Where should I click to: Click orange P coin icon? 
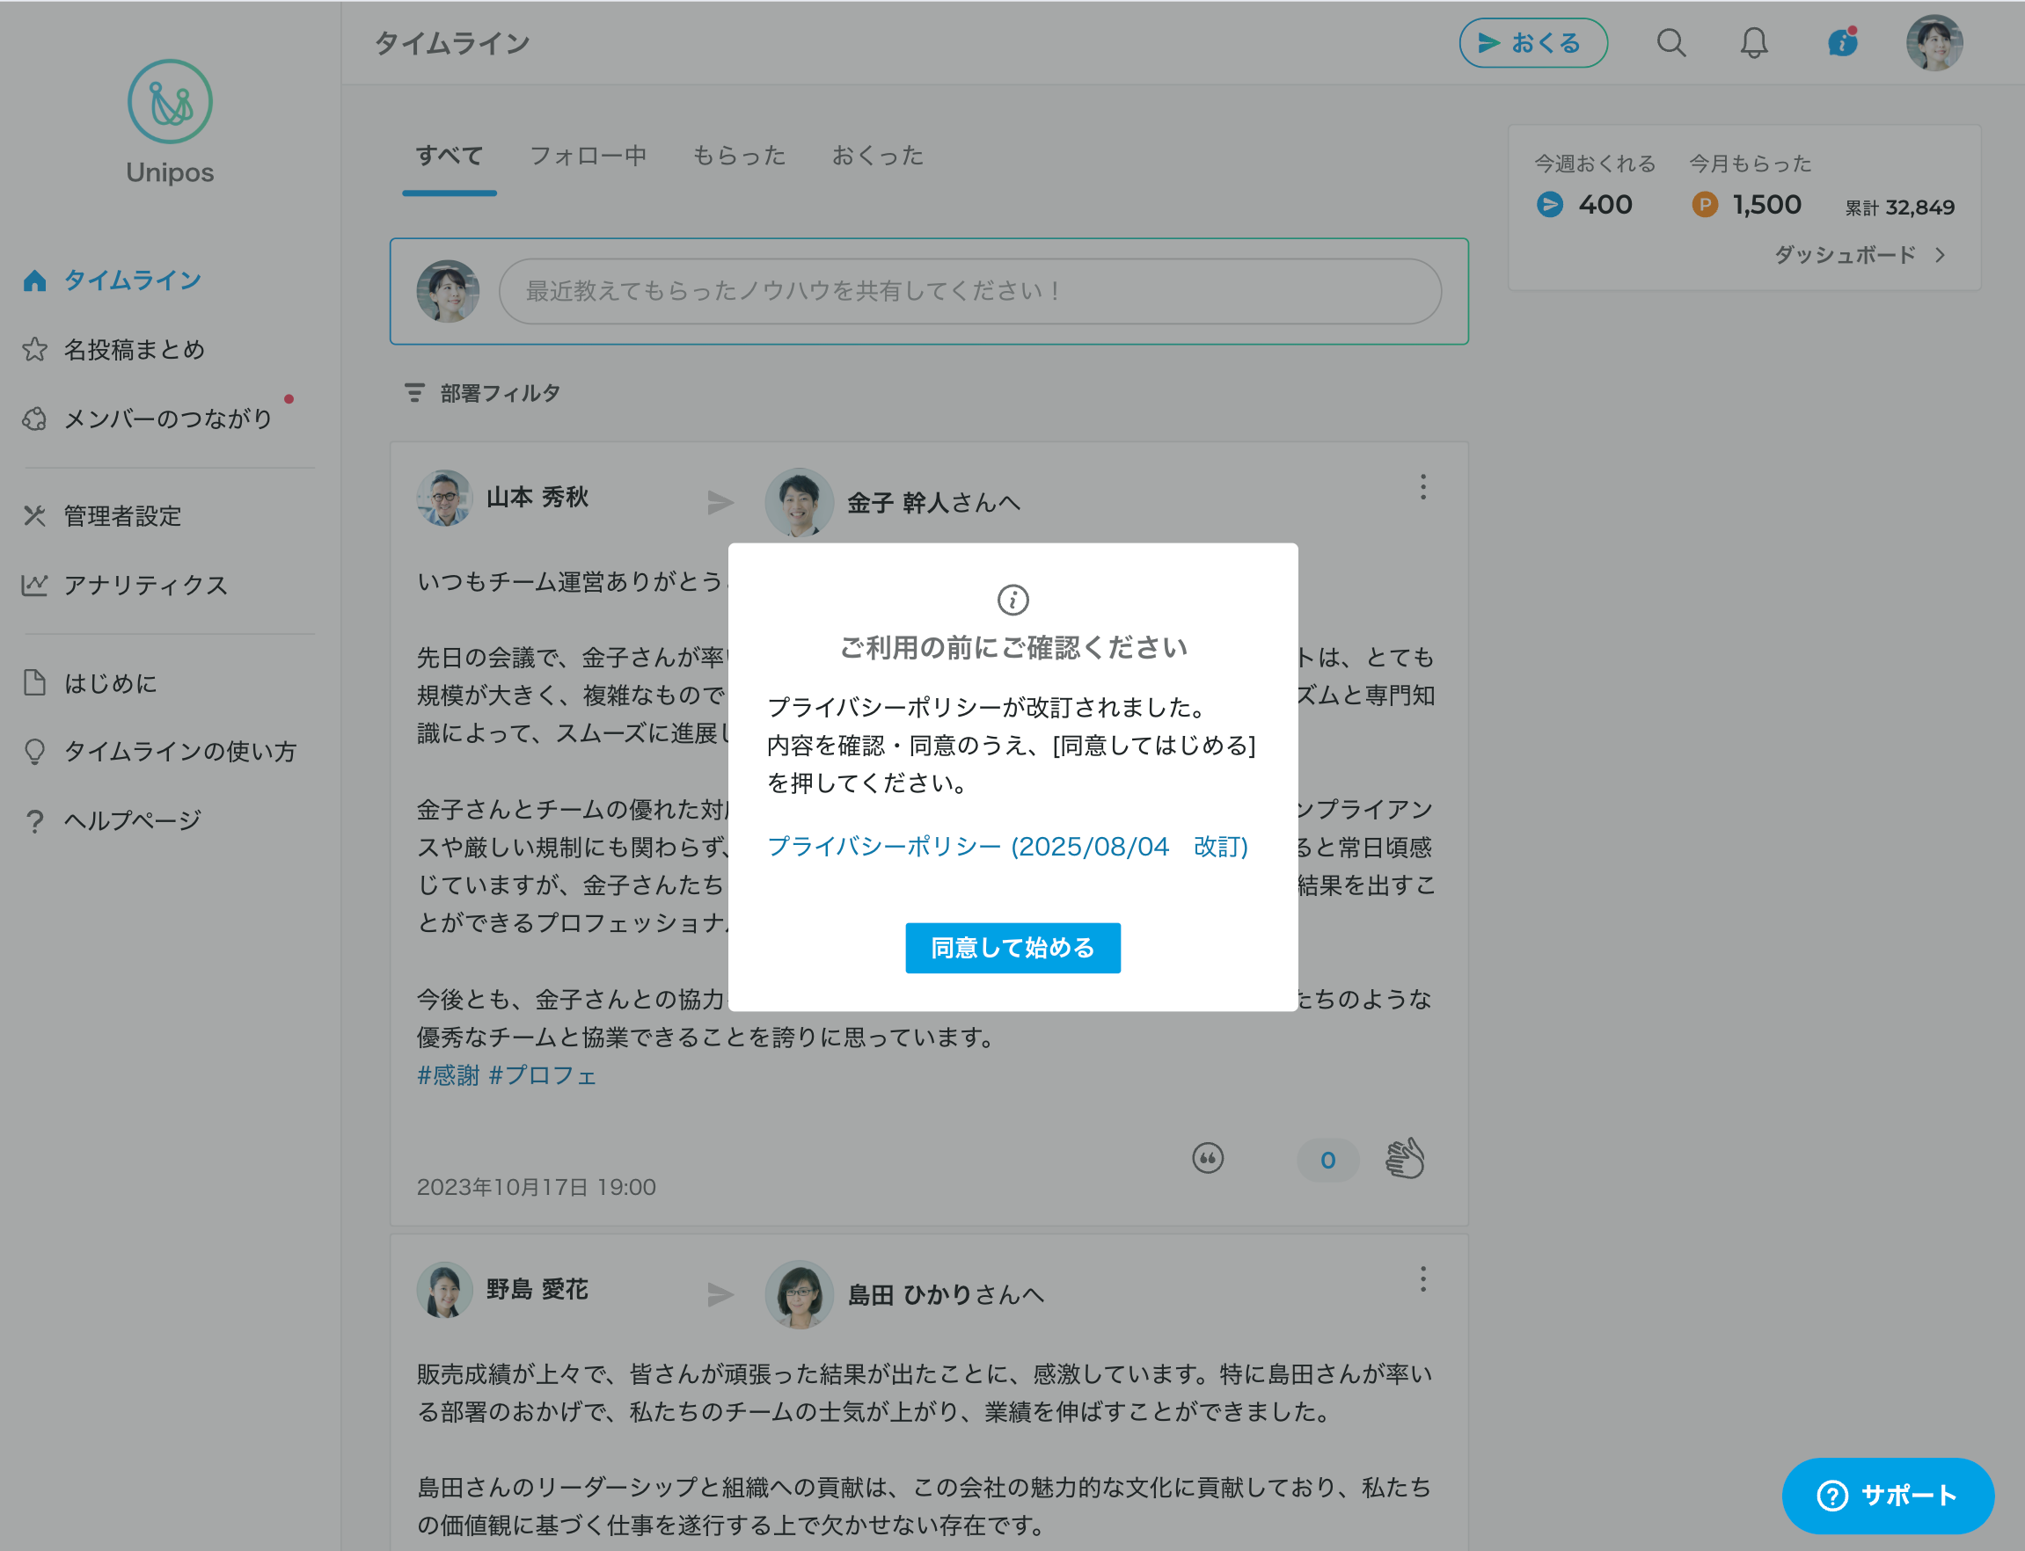tap(1705, 205)
